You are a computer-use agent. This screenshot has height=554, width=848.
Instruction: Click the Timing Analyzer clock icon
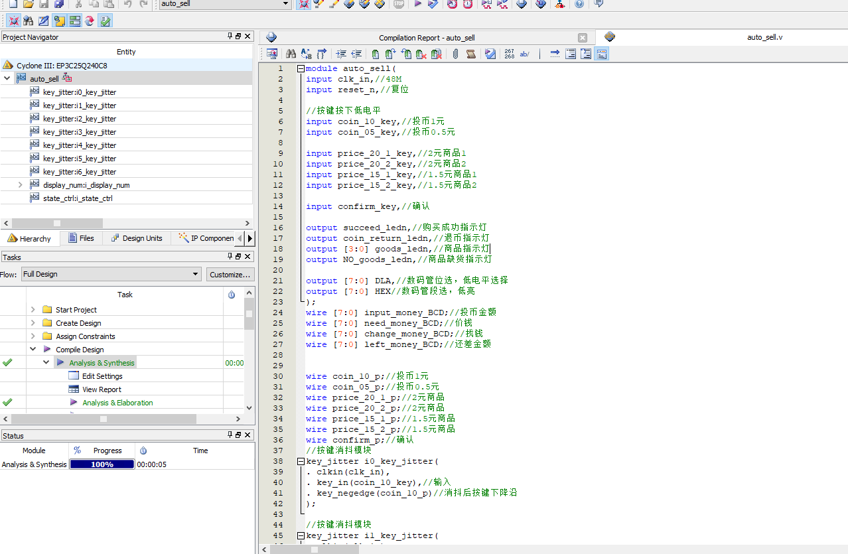[x=467, y=4]
